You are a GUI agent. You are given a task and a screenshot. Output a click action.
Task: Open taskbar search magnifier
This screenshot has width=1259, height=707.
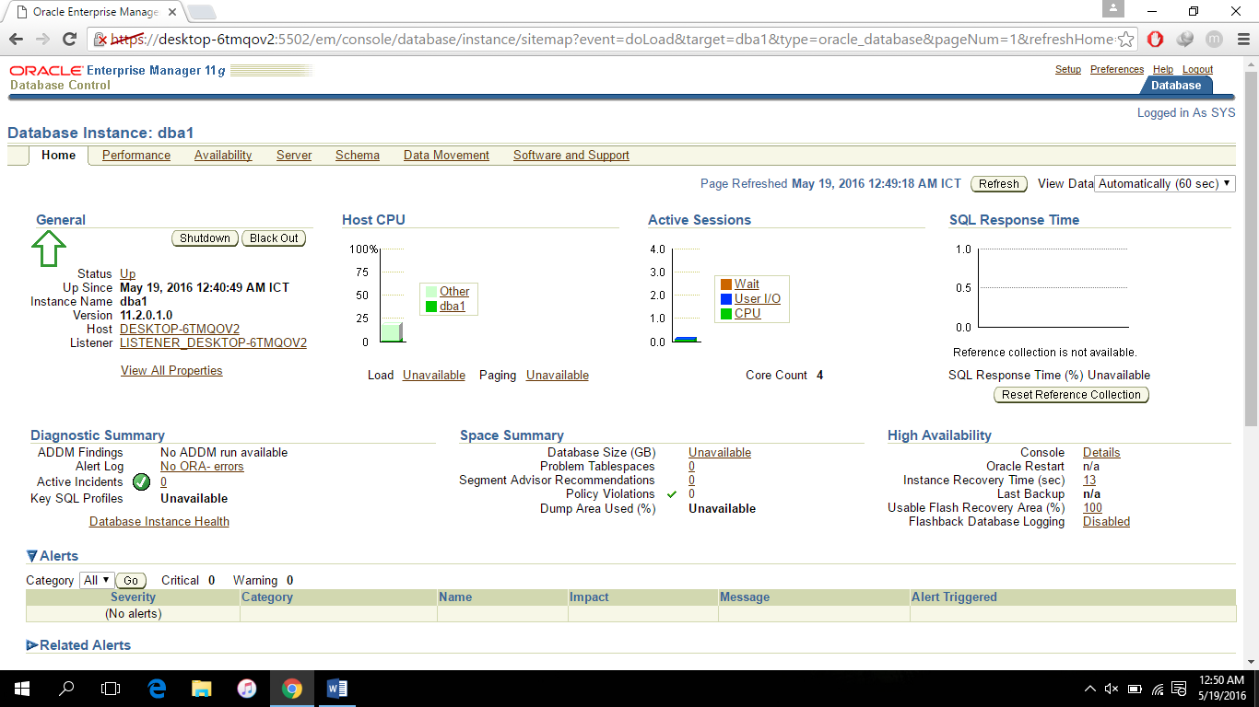coord(66,689)
